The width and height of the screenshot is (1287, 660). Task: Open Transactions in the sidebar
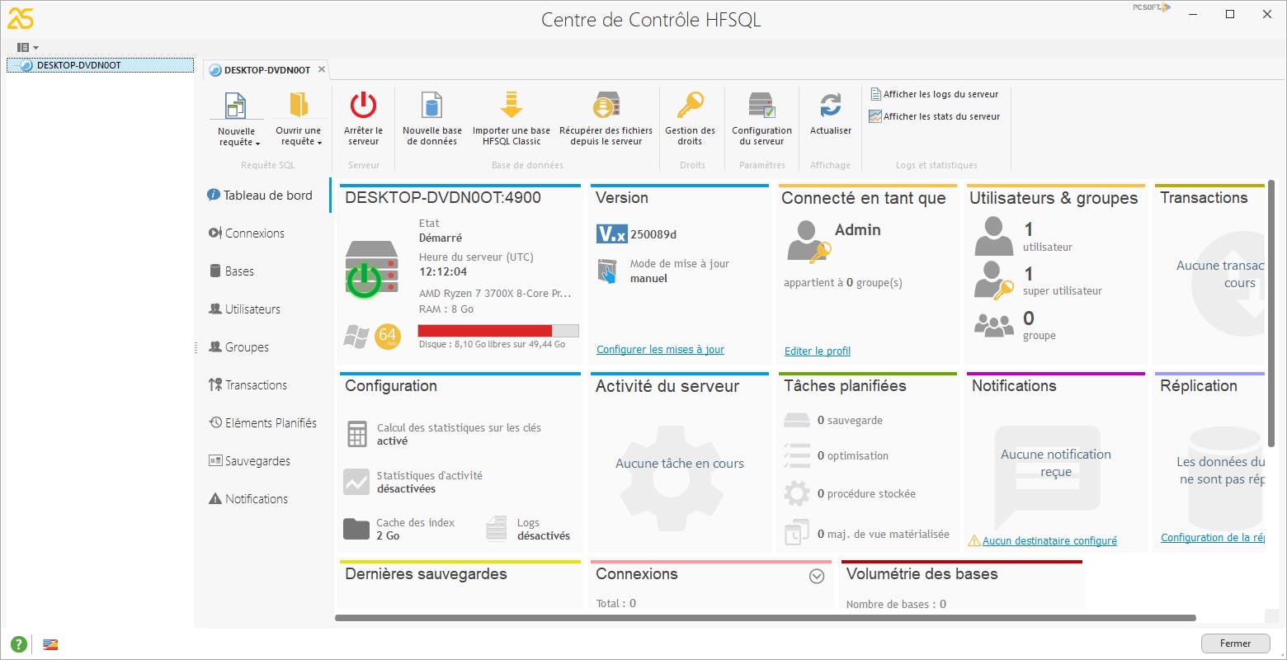coord(248,385)
